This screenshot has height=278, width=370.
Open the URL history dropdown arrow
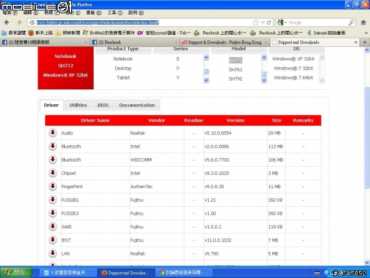coord(262,23)
